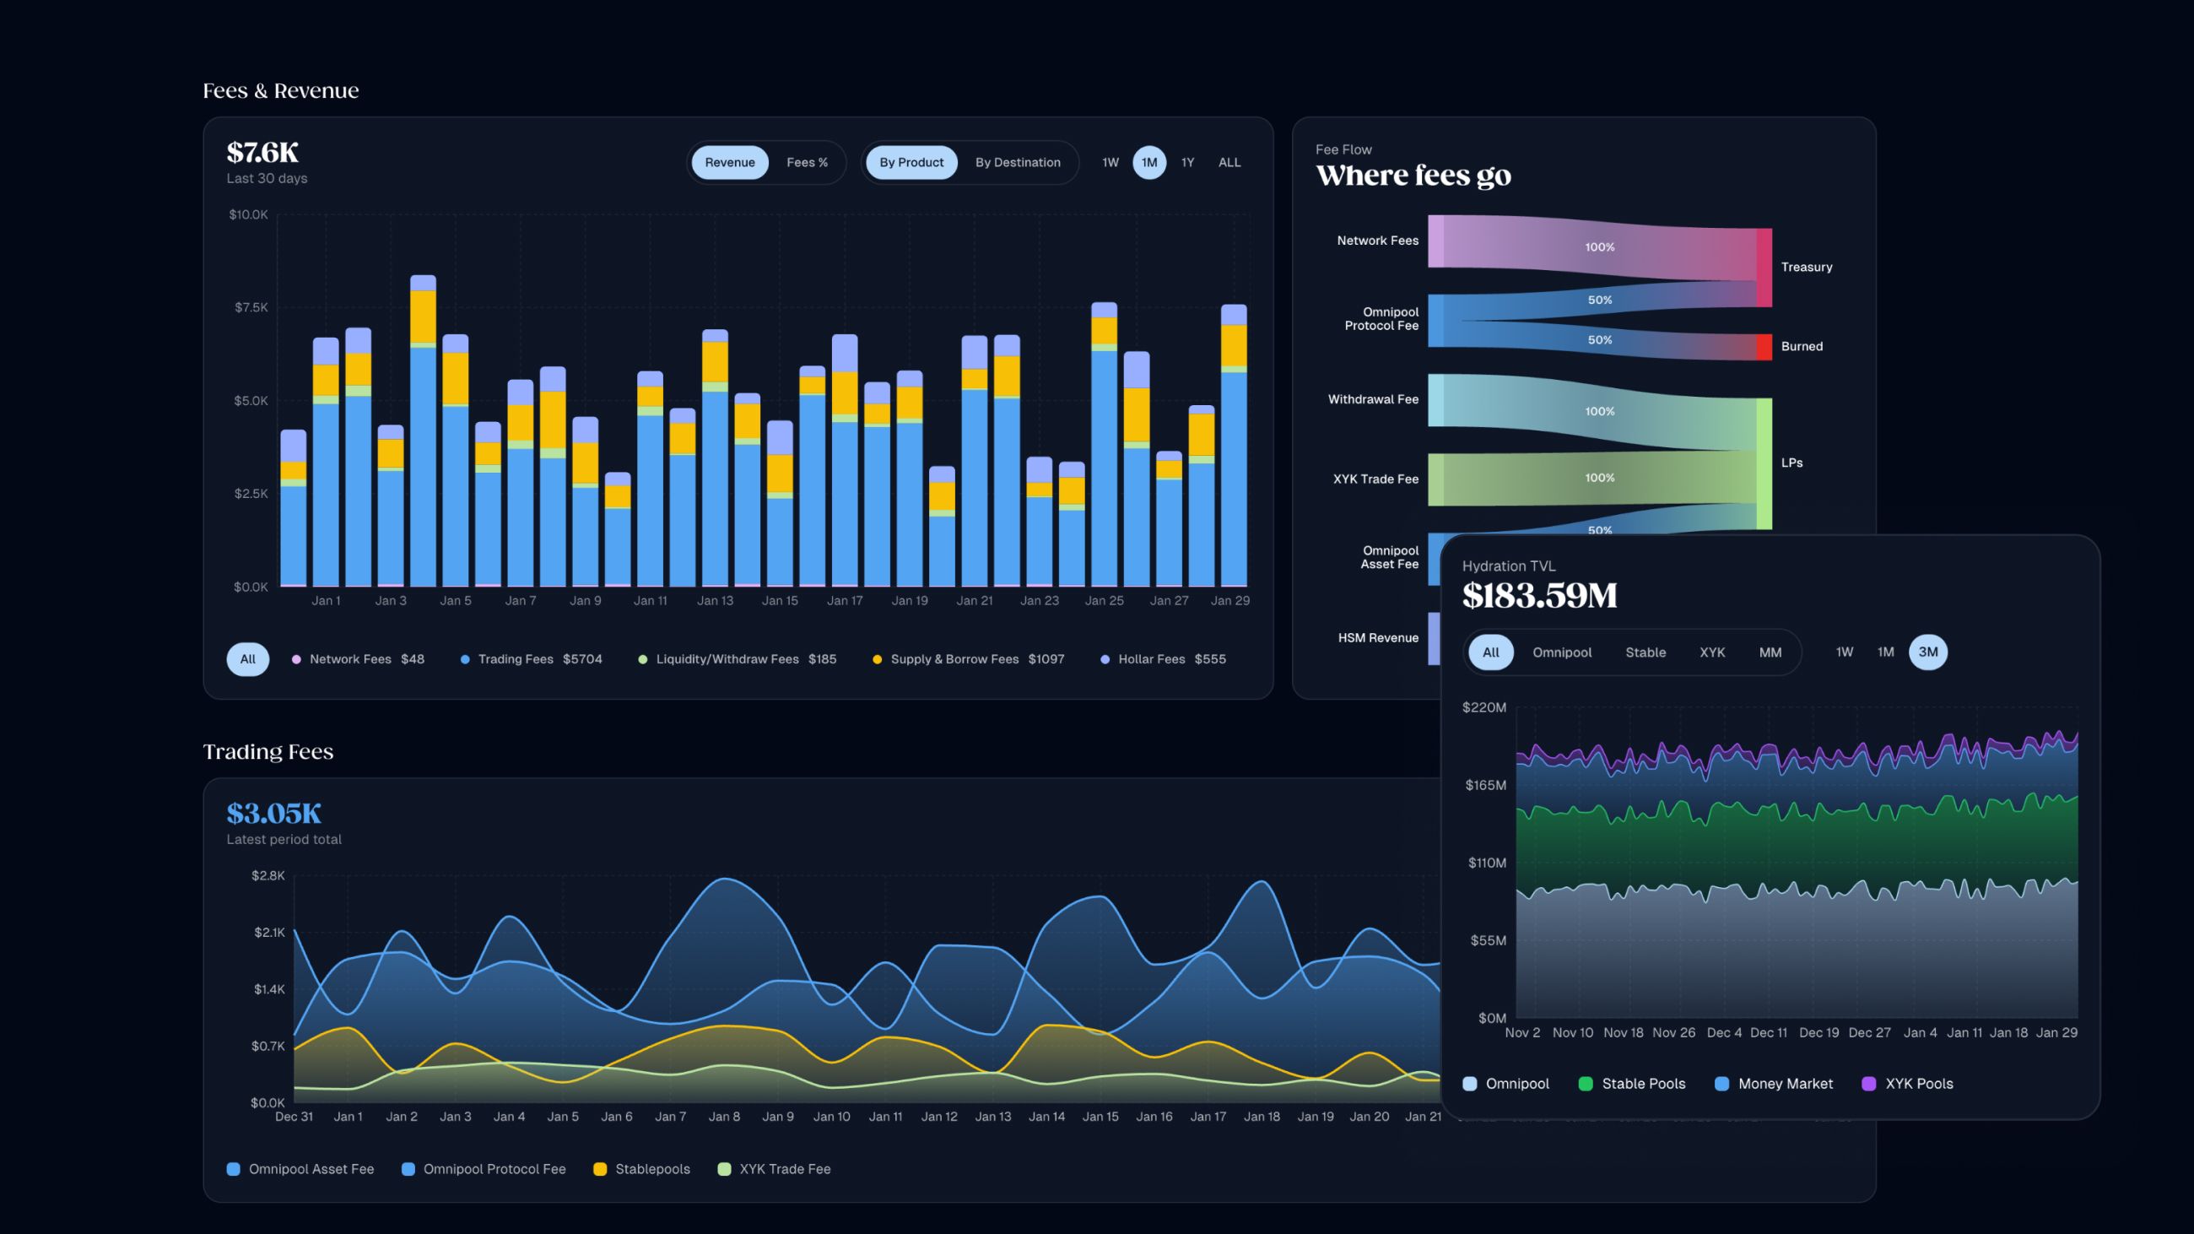Filter TVL by Omnipool
Screen dimensions: 2194x1234
1561,652
